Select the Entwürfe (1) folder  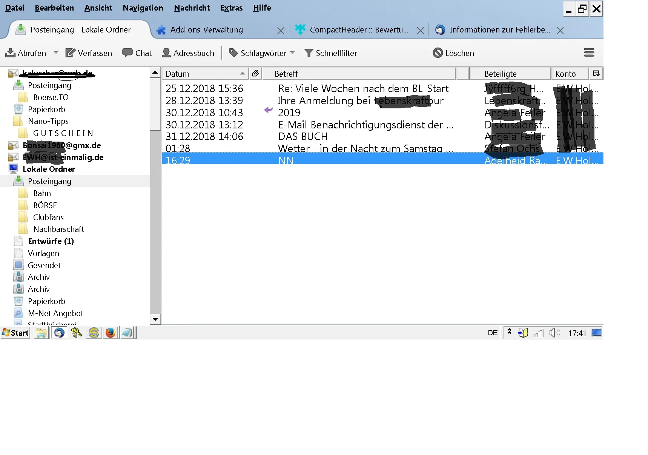click(x=51, y=241)
